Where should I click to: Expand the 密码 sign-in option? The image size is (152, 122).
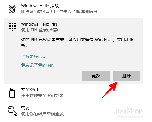74,111
